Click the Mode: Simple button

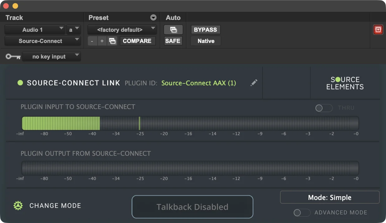[x=330, y=197]
